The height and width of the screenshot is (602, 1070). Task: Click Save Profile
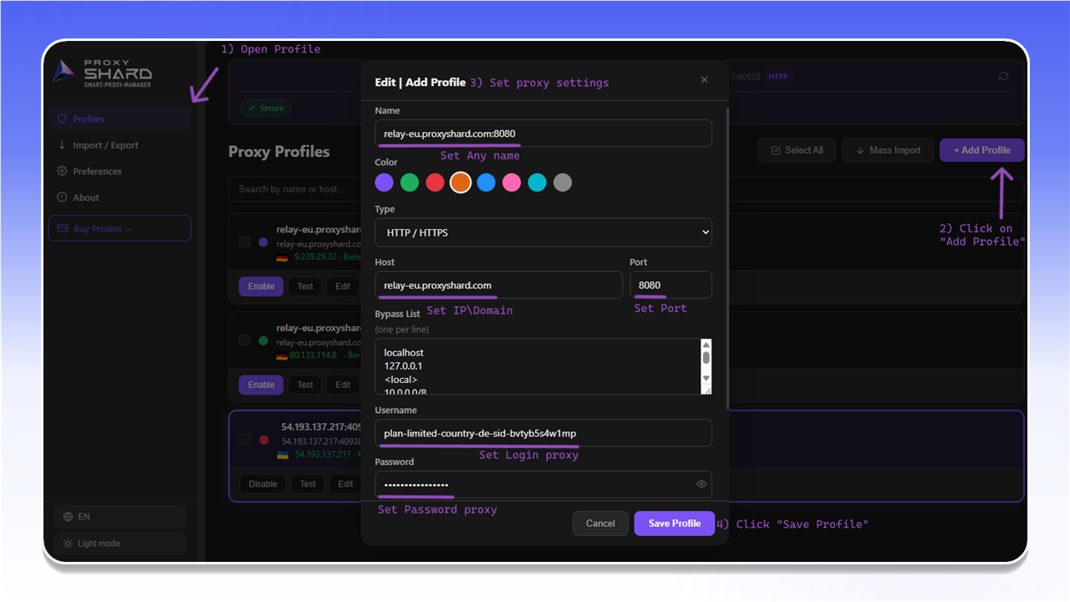point(675,523)
